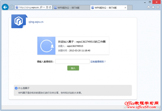This screenshot has height=111, width=162.
Task: Click the browser forward arrow button
Action: pyautogui.click(x=12, y=7)
